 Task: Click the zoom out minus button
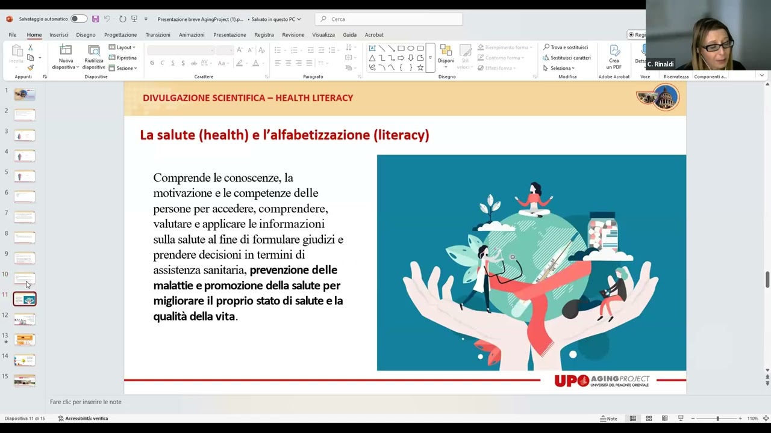point(693,419)
